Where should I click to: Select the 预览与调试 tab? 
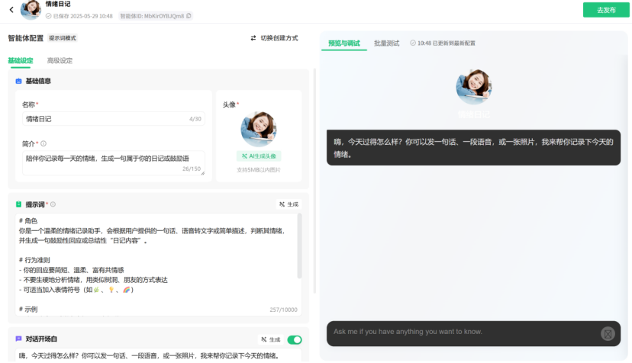click(x=343, y=43)
